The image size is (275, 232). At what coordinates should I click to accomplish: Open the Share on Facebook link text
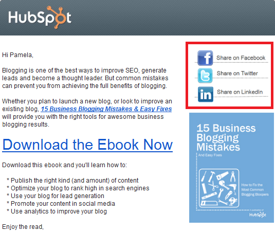(241, 58)
